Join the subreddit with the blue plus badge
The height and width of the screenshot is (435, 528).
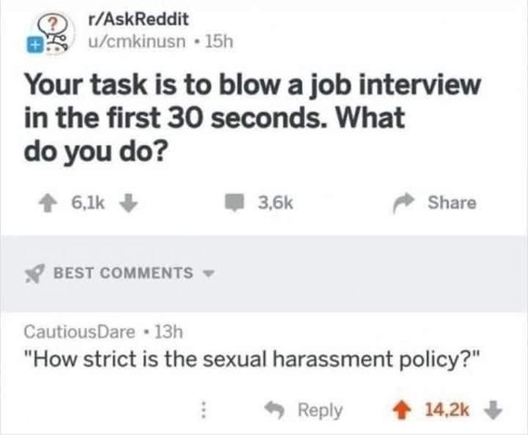[34, 45]
